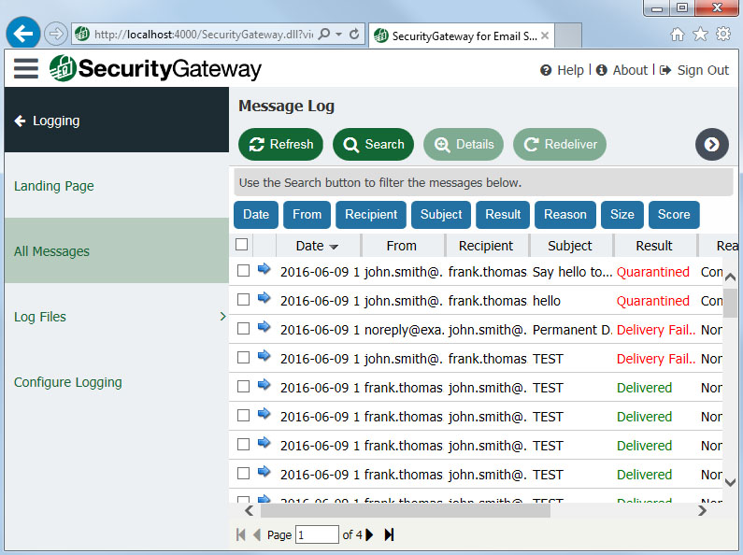Screen dimensions: 743x555
Task: Click the Redeliver button
Action: click(x=560, y=145)
